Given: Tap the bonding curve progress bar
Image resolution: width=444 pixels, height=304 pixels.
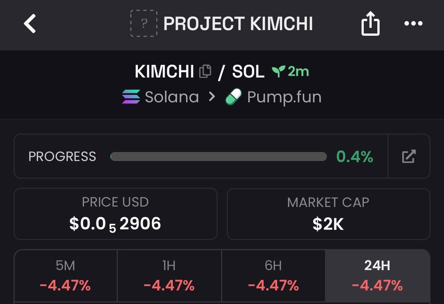Looking at the screenshot, I should (x=218, y=157).
